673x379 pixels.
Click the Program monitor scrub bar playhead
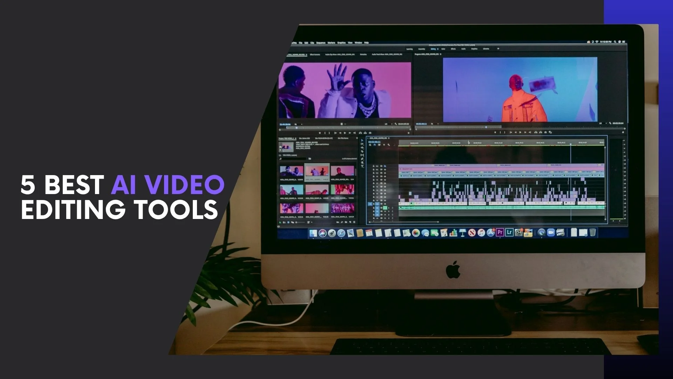pos(486,127)
